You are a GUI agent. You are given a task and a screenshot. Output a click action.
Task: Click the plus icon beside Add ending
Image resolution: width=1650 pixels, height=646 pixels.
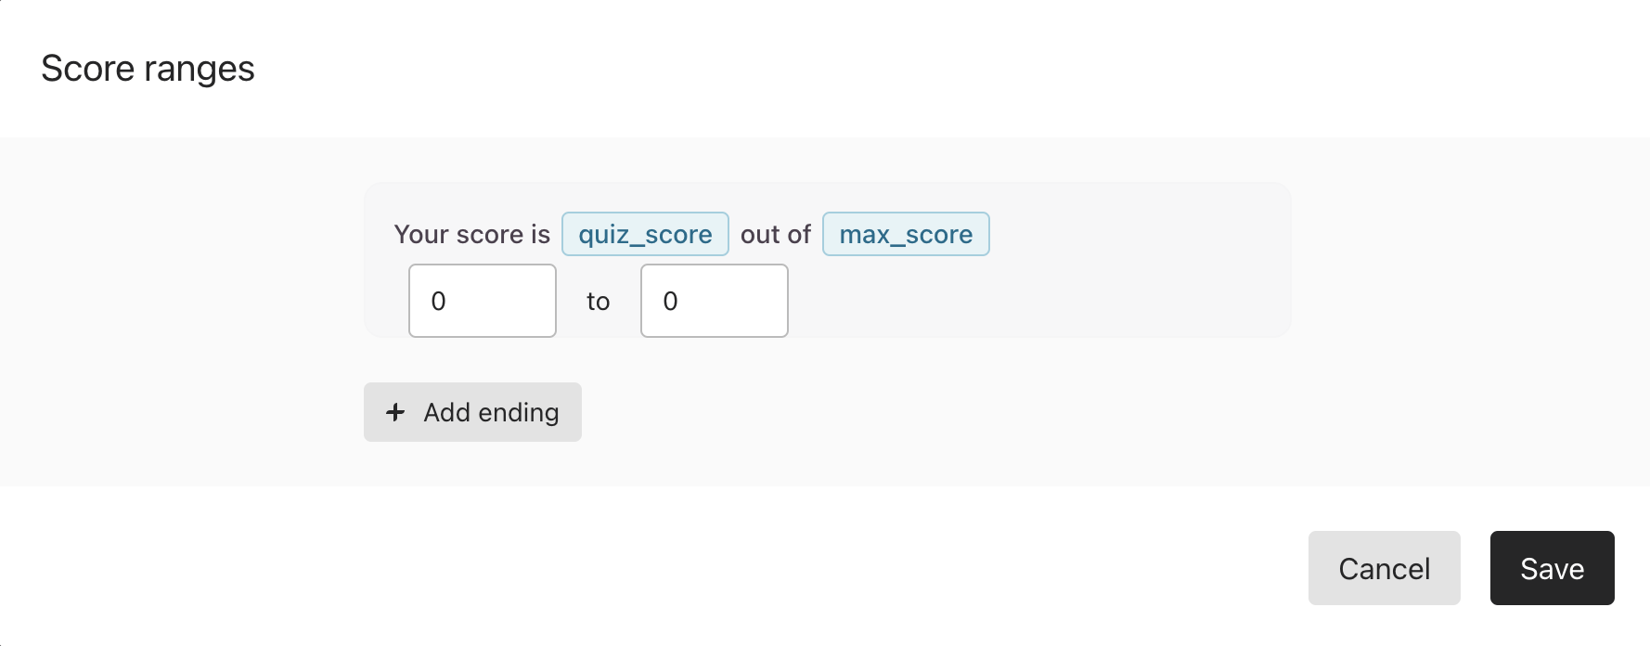pyautogui.click(x=395, y=412)
